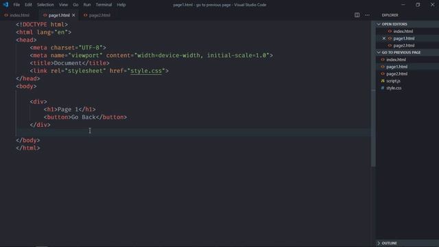Switch to the page2.html editor tab
Viewport: 439px width, 247px height.
pos(97,15)
